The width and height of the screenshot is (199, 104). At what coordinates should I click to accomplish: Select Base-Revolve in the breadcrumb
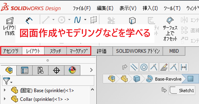click(164, 79)
